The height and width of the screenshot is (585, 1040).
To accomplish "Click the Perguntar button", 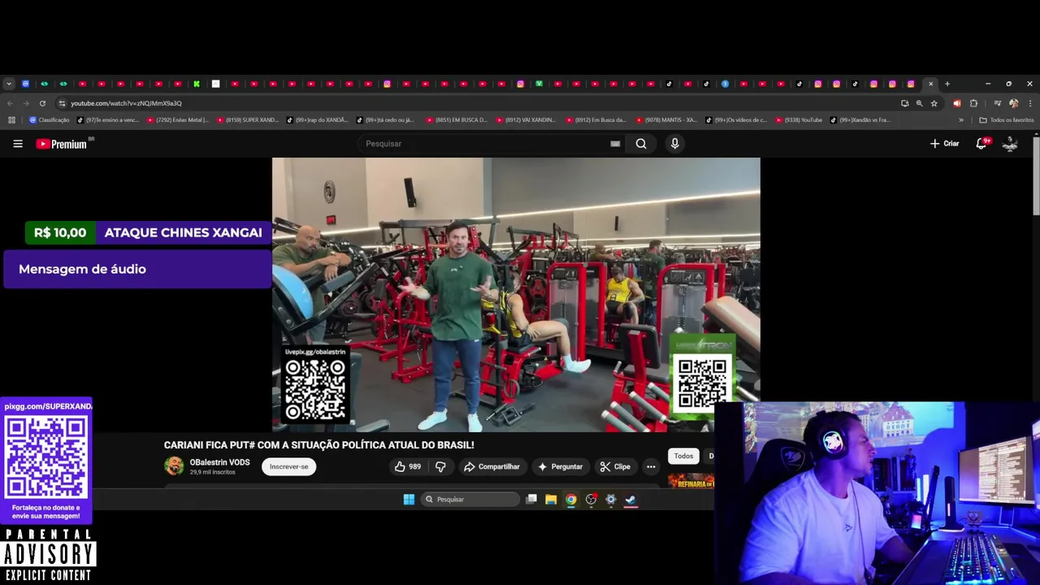I will click(560, 466).
